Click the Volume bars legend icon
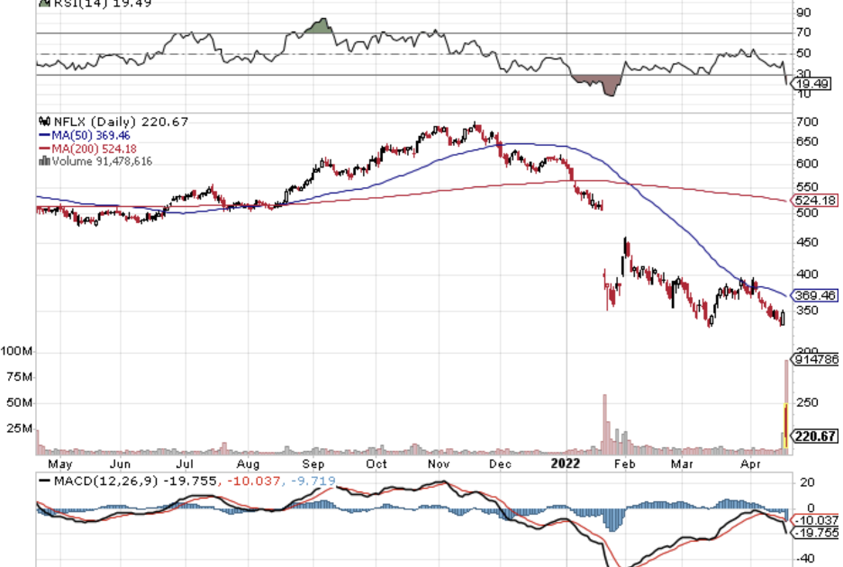Image resolution: width=843 pixels, height=567 pixels. coord(41,161)
